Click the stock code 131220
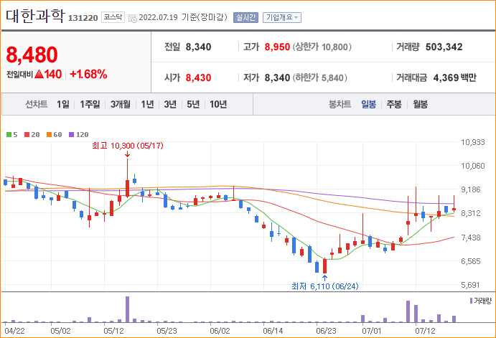The width and height of the screenshot is (496, 338). pyautogui.click(x=83, y=18)
